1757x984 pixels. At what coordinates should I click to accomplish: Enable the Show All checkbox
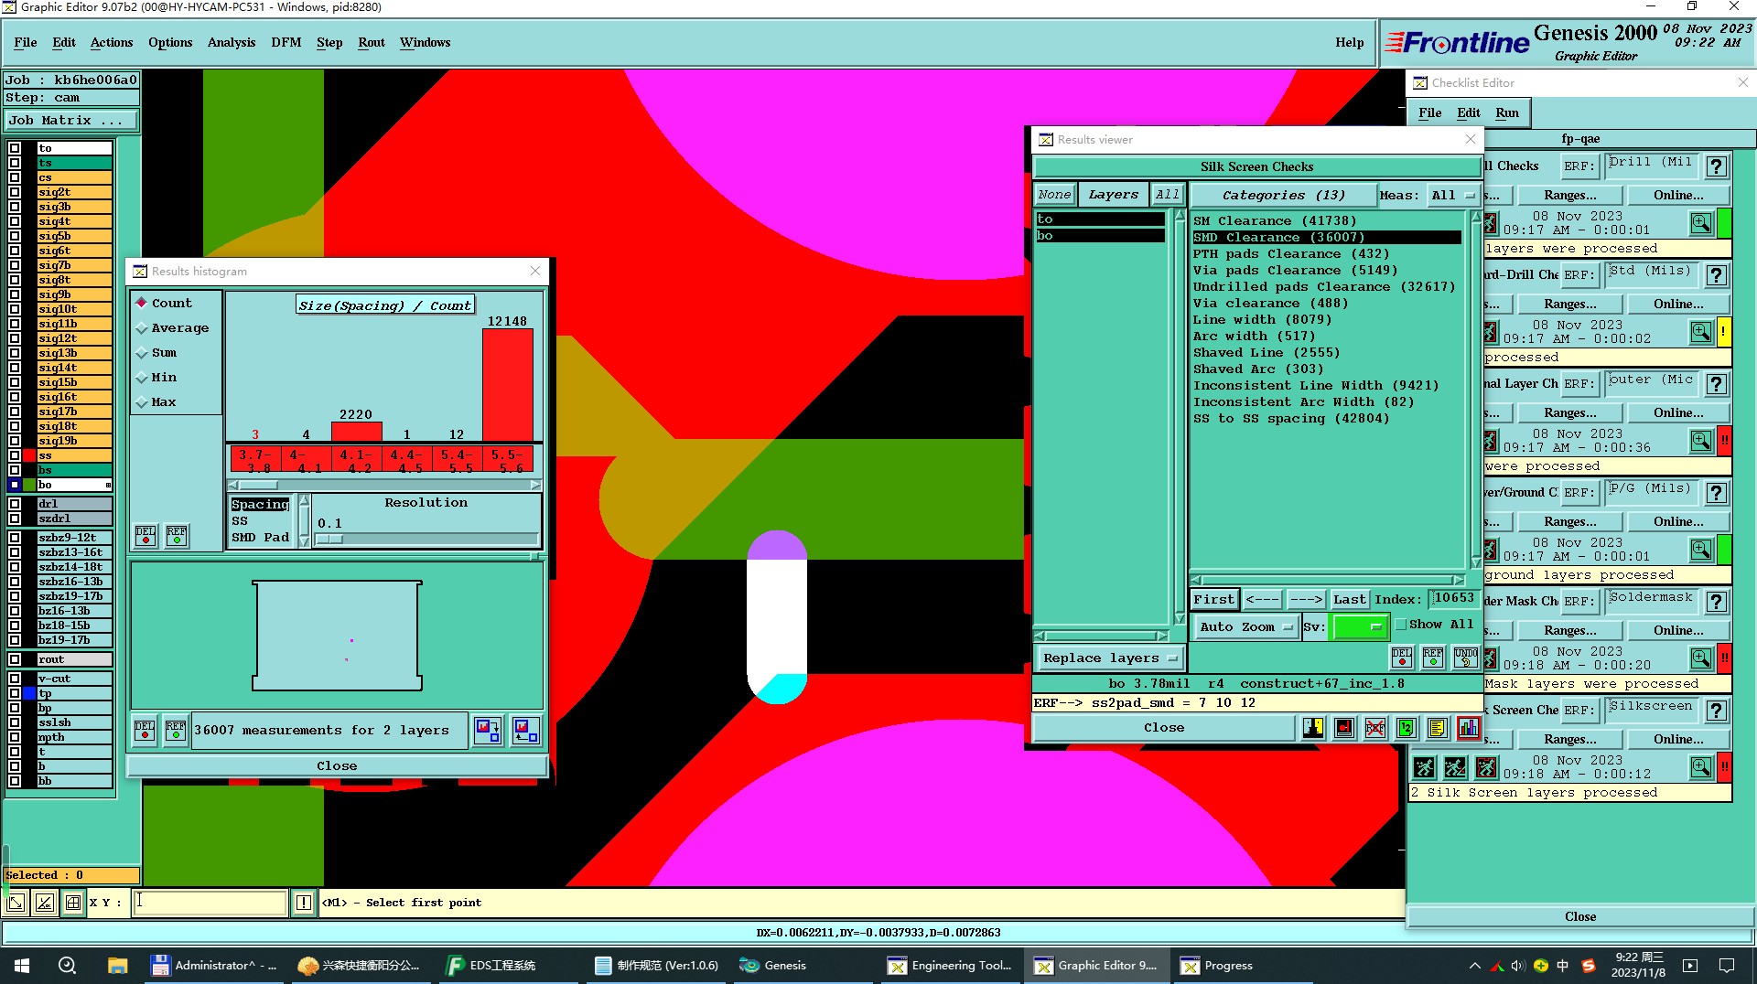tap(1401, 625)
